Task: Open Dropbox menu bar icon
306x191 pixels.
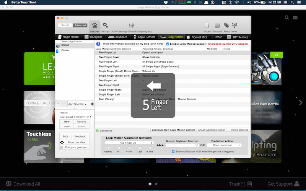Action: click(166, 2)
